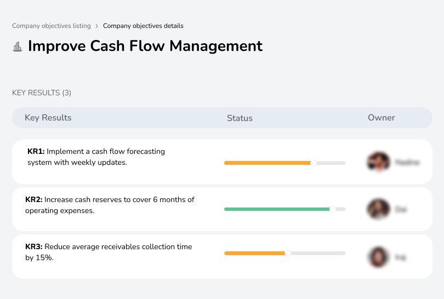Click KR3 orange progress slider handle
Viewport: 444px width, 299px height.
[288, 253]
